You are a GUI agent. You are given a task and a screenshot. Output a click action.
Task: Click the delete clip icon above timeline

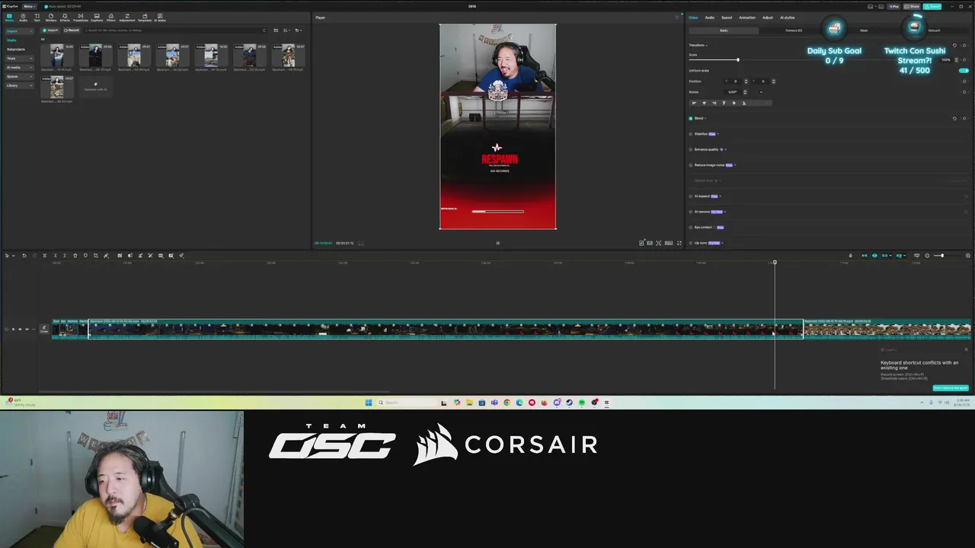point(75,256)
